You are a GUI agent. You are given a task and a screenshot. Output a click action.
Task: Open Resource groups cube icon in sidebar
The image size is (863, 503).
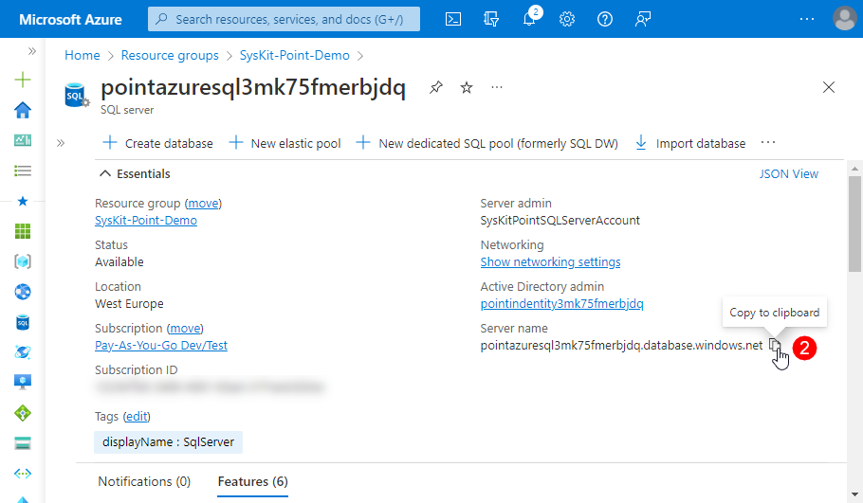[23, 261]
